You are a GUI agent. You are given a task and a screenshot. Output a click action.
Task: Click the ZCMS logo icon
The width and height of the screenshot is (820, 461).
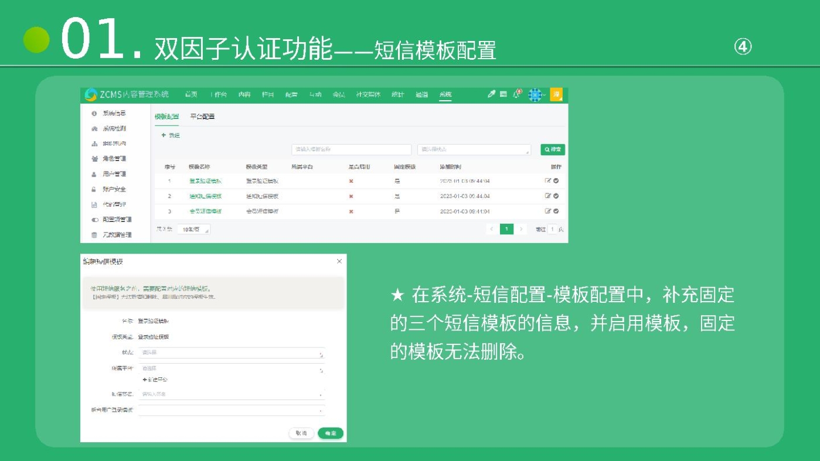[x=90, y=94]
